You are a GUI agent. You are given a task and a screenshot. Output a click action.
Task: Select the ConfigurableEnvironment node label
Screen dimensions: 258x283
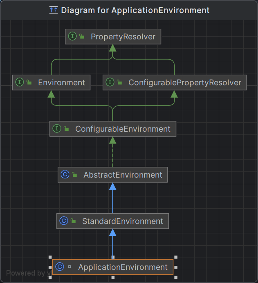123,129
